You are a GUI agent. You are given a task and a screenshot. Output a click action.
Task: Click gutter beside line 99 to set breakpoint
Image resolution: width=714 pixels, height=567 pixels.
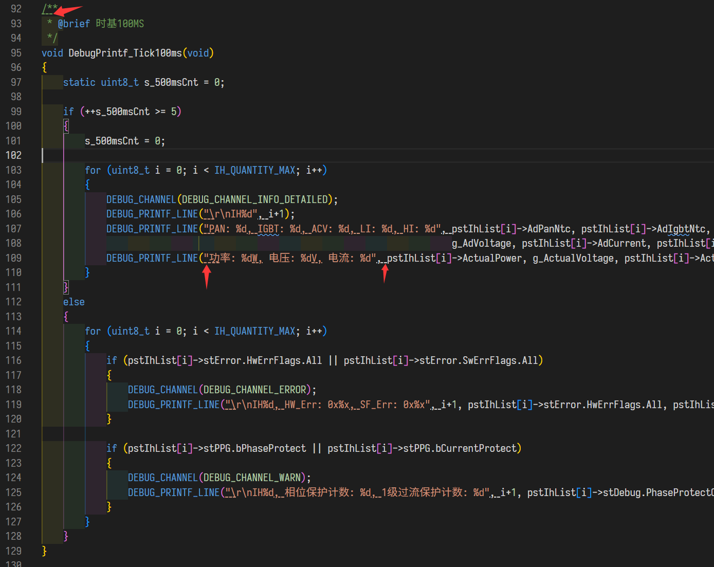[32, 111]
